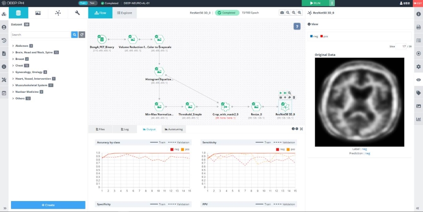This screenshot has width=423, height=212.
Task: Open the RUN button options dropdown
Action: (x=332, y=3)
